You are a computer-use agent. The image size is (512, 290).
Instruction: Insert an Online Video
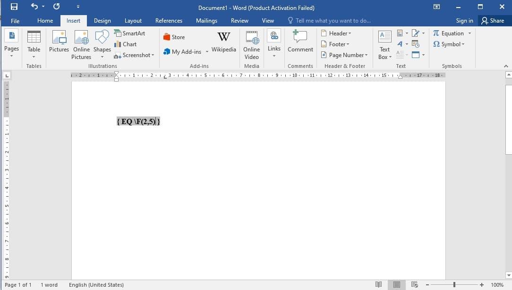coord(251,45)
